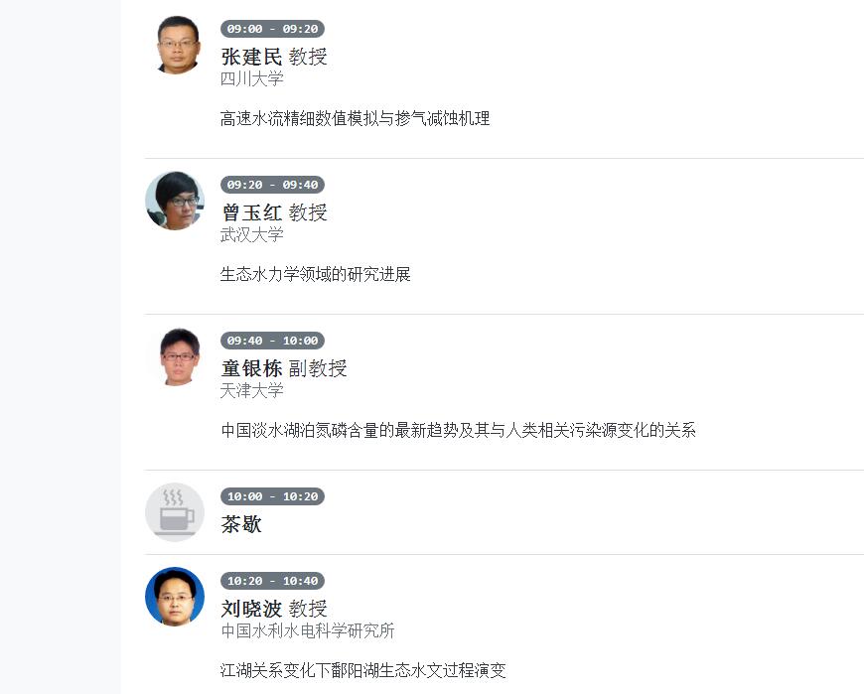Select talk title 生态水力学领域的研究进展
Image resolution: width=864 pixels, height=694 pixels.
point(315,274)
